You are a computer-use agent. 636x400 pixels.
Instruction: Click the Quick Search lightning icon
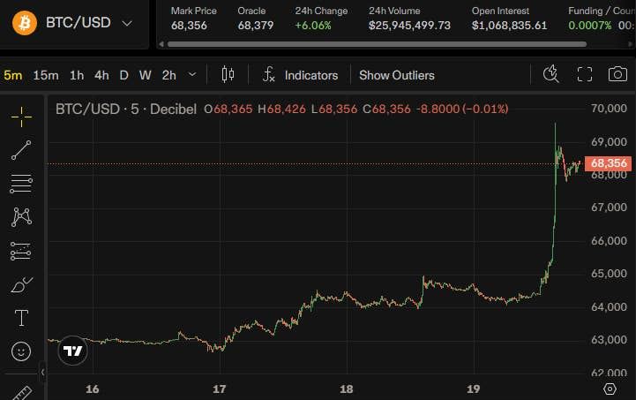pos(550,74)
